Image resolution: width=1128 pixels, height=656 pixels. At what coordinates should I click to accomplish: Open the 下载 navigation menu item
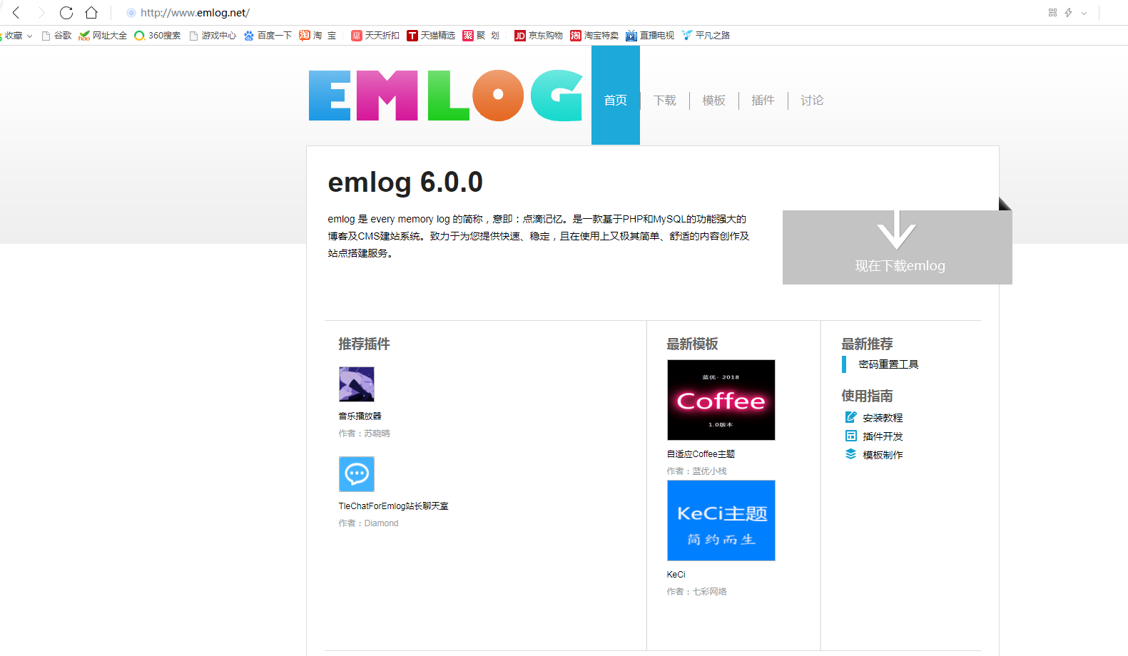point(664,101)
